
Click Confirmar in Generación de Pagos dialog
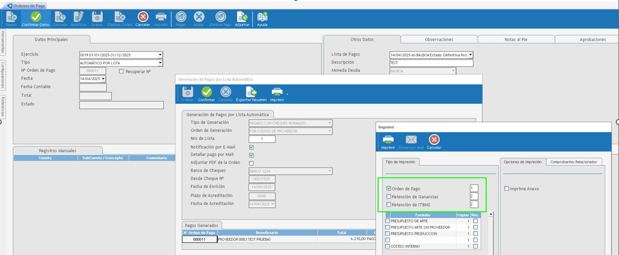point(207,94)
